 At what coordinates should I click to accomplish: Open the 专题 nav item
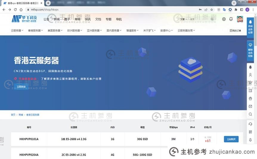109,19
